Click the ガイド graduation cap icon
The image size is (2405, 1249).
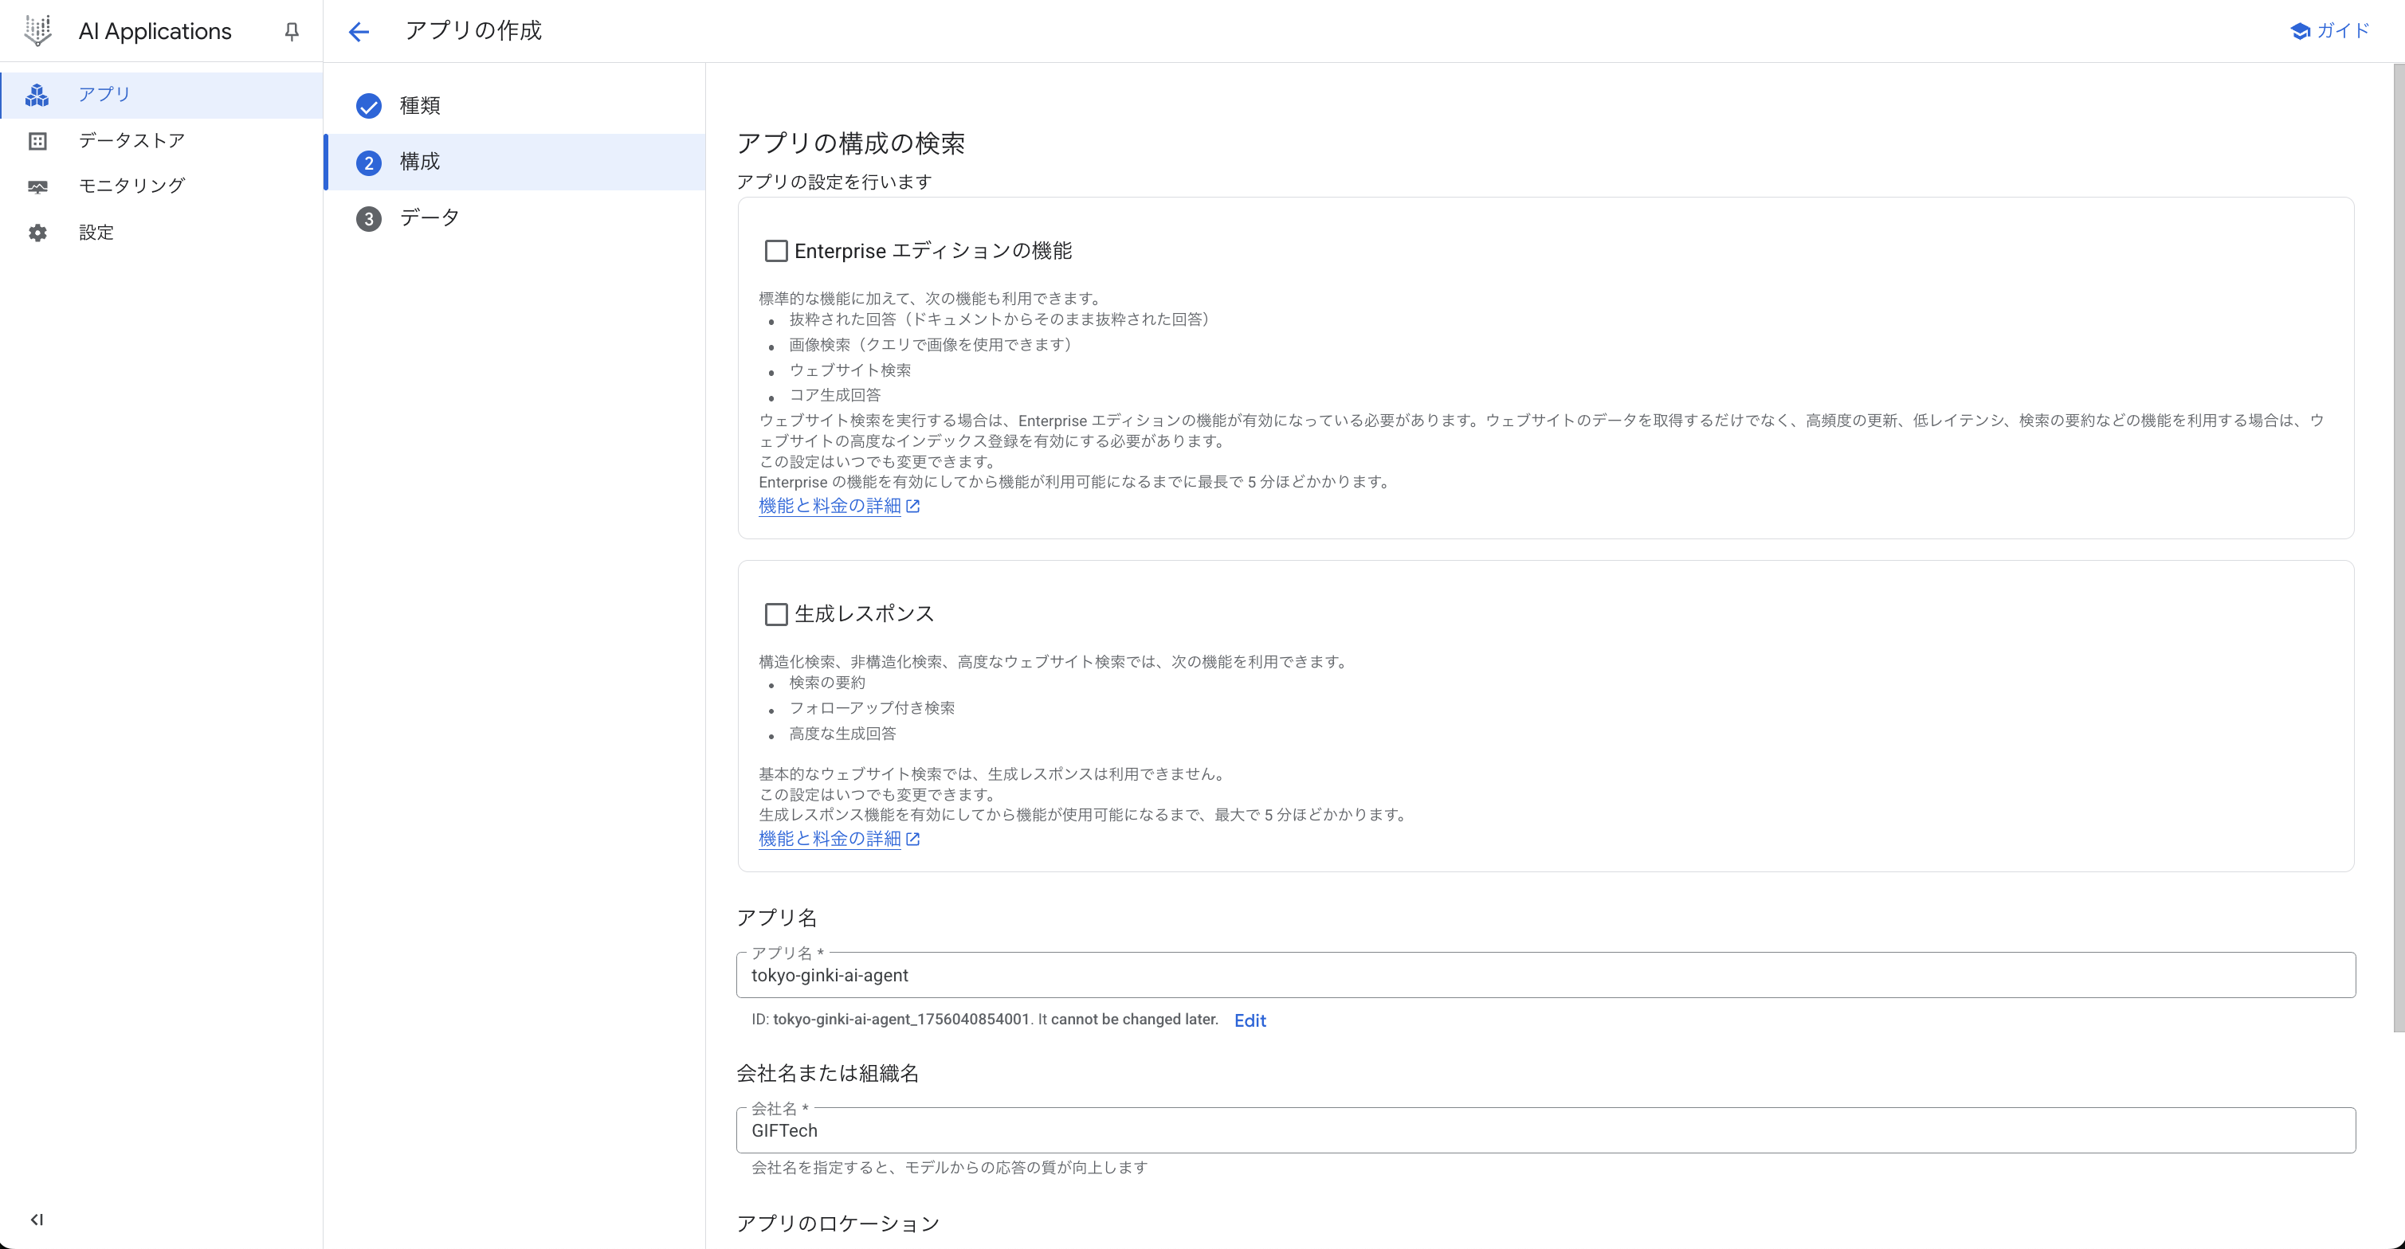point(2300,31)
